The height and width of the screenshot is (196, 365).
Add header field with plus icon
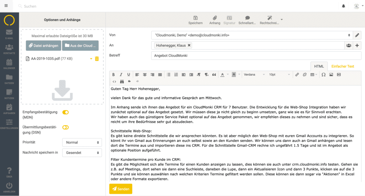point(357,45)
